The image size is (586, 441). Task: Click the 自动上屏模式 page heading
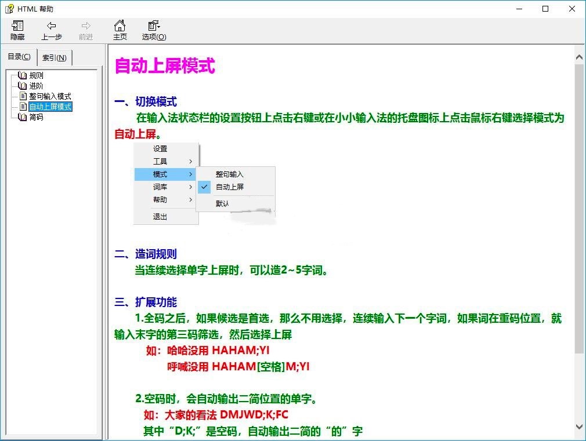tap(165, 66)
